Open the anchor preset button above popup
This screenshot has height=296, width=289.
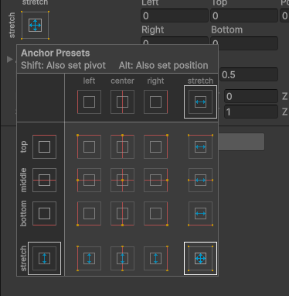coord(35,26)
